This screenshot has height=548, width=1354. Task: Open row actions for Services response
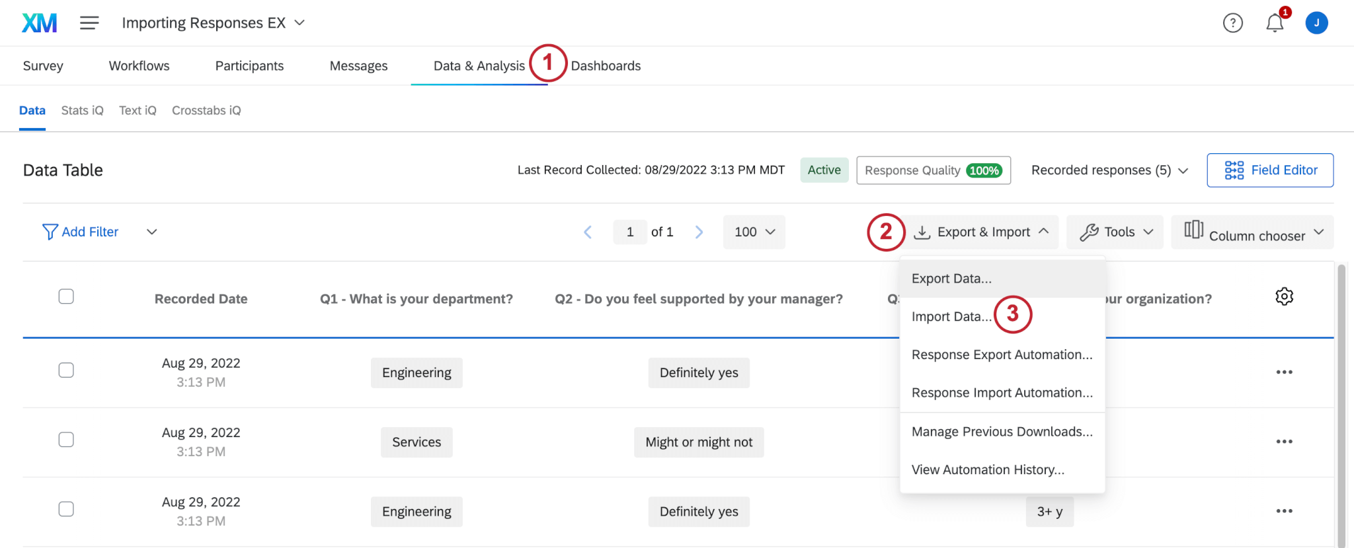click(x=1284, y=442)
